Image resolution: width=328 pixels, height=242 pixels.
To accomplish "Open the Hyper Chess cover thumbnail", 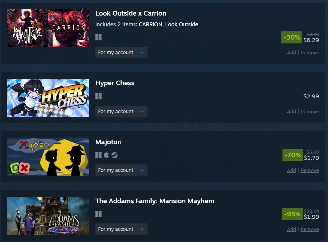I will coord(48,98).
